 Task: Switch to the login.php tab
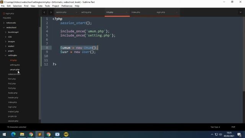pos(161,12)
